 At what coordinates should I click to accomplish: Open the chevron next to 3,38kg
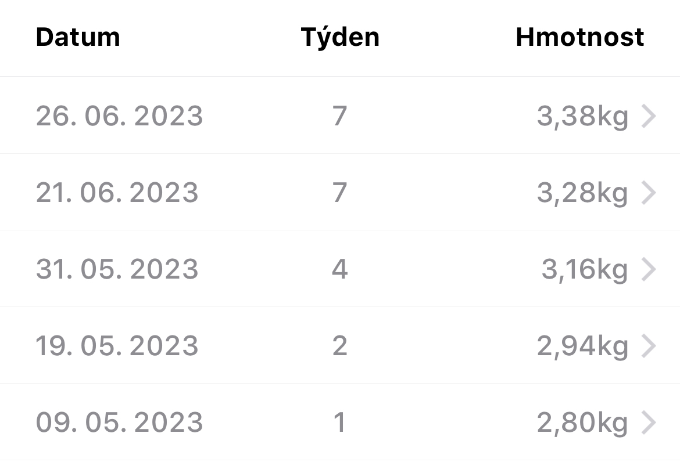[649, 117]
